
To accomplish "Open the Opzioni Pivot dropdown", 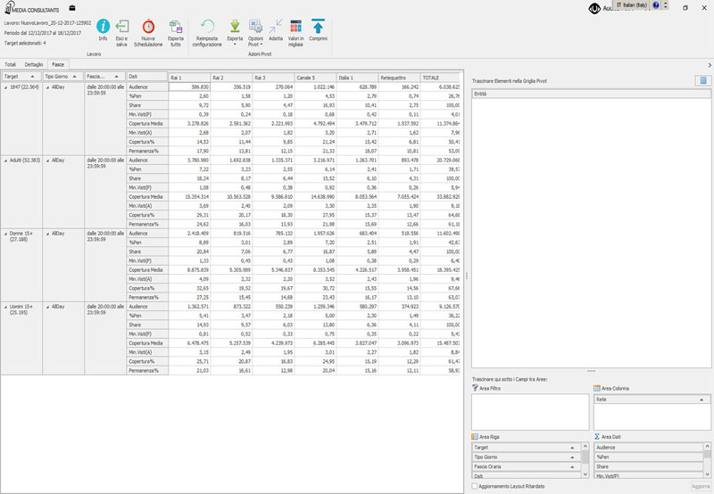I will tap(255, 41).
